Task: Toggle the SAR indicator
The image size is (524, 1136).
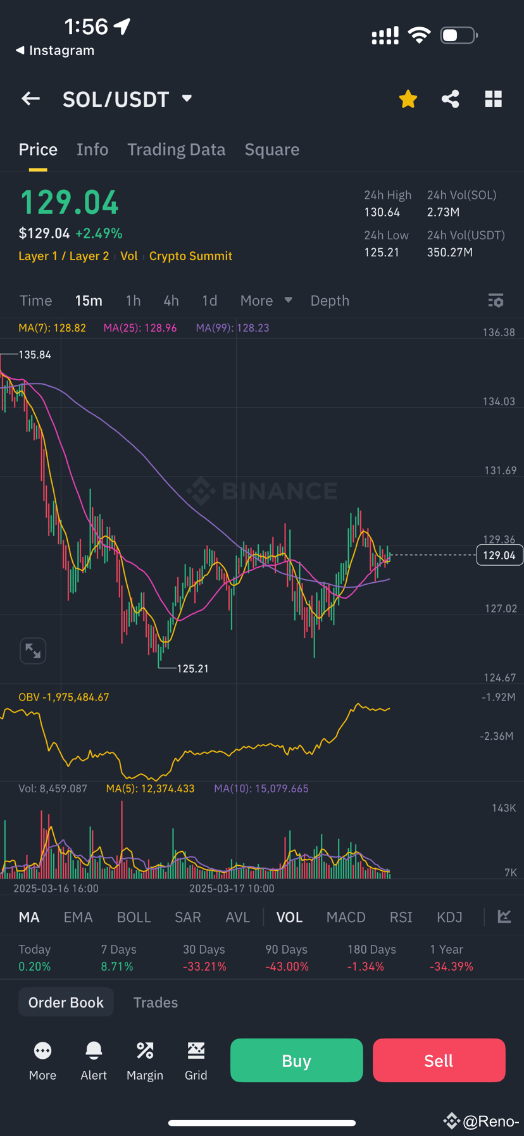Action: pos(188,917)
